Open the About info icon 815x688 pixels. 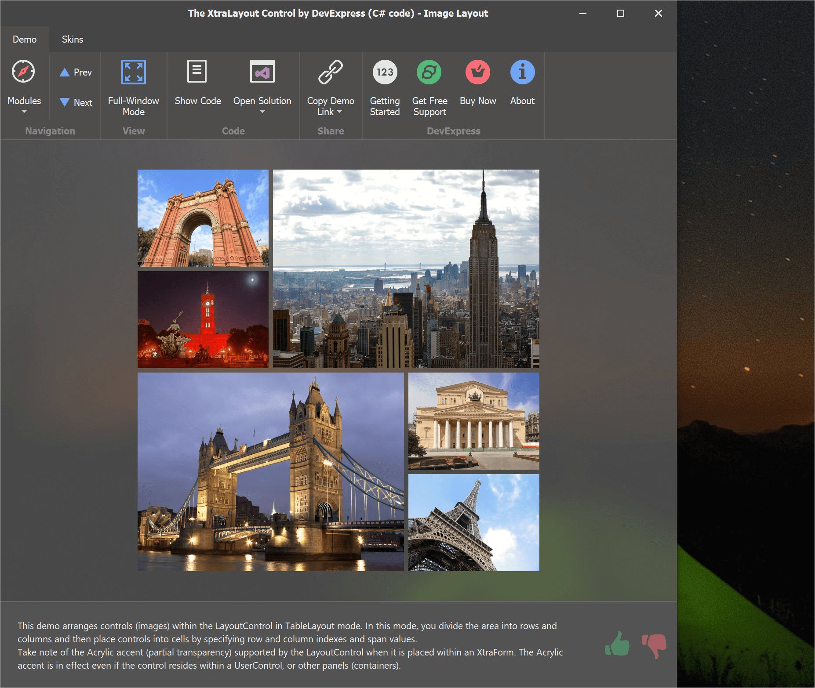[x=522, y=72]
